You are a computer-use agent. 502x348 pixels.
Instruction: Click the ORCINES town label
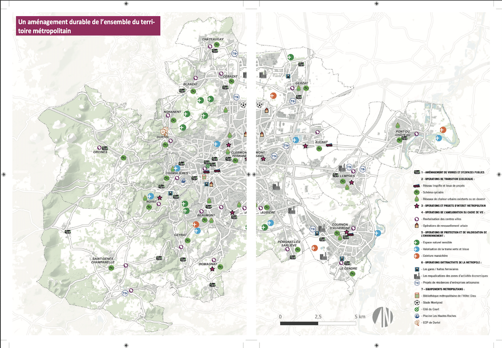click(x=100, y=152)
